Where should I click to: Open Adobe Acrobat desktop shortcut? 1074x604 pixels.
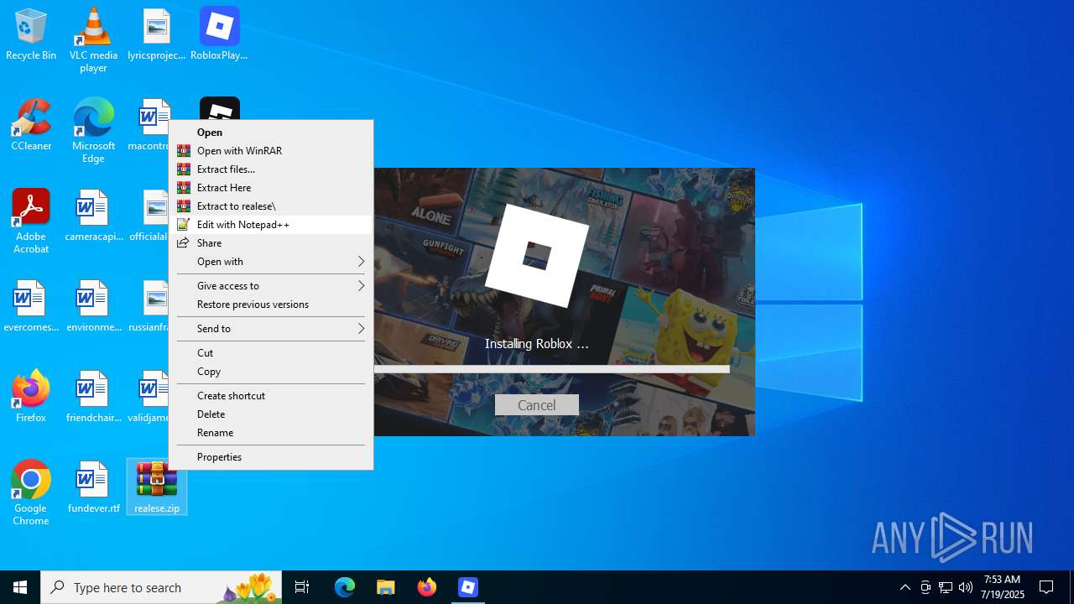pos(31,221)
